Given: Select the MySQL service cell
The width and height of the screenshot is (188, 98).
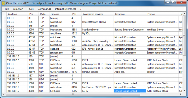Looking at the screenshot, I should point(98,33).
